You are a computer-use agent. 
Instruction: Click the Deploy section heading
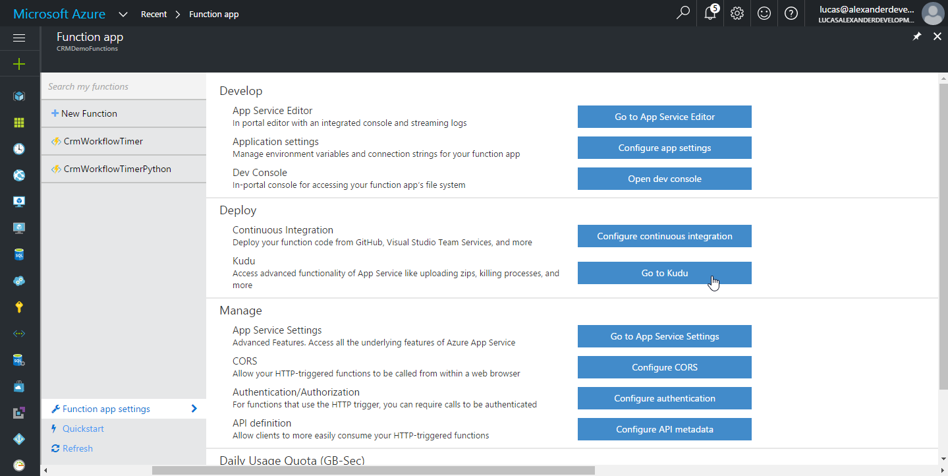pyautogui.click(x=238, y=210)
